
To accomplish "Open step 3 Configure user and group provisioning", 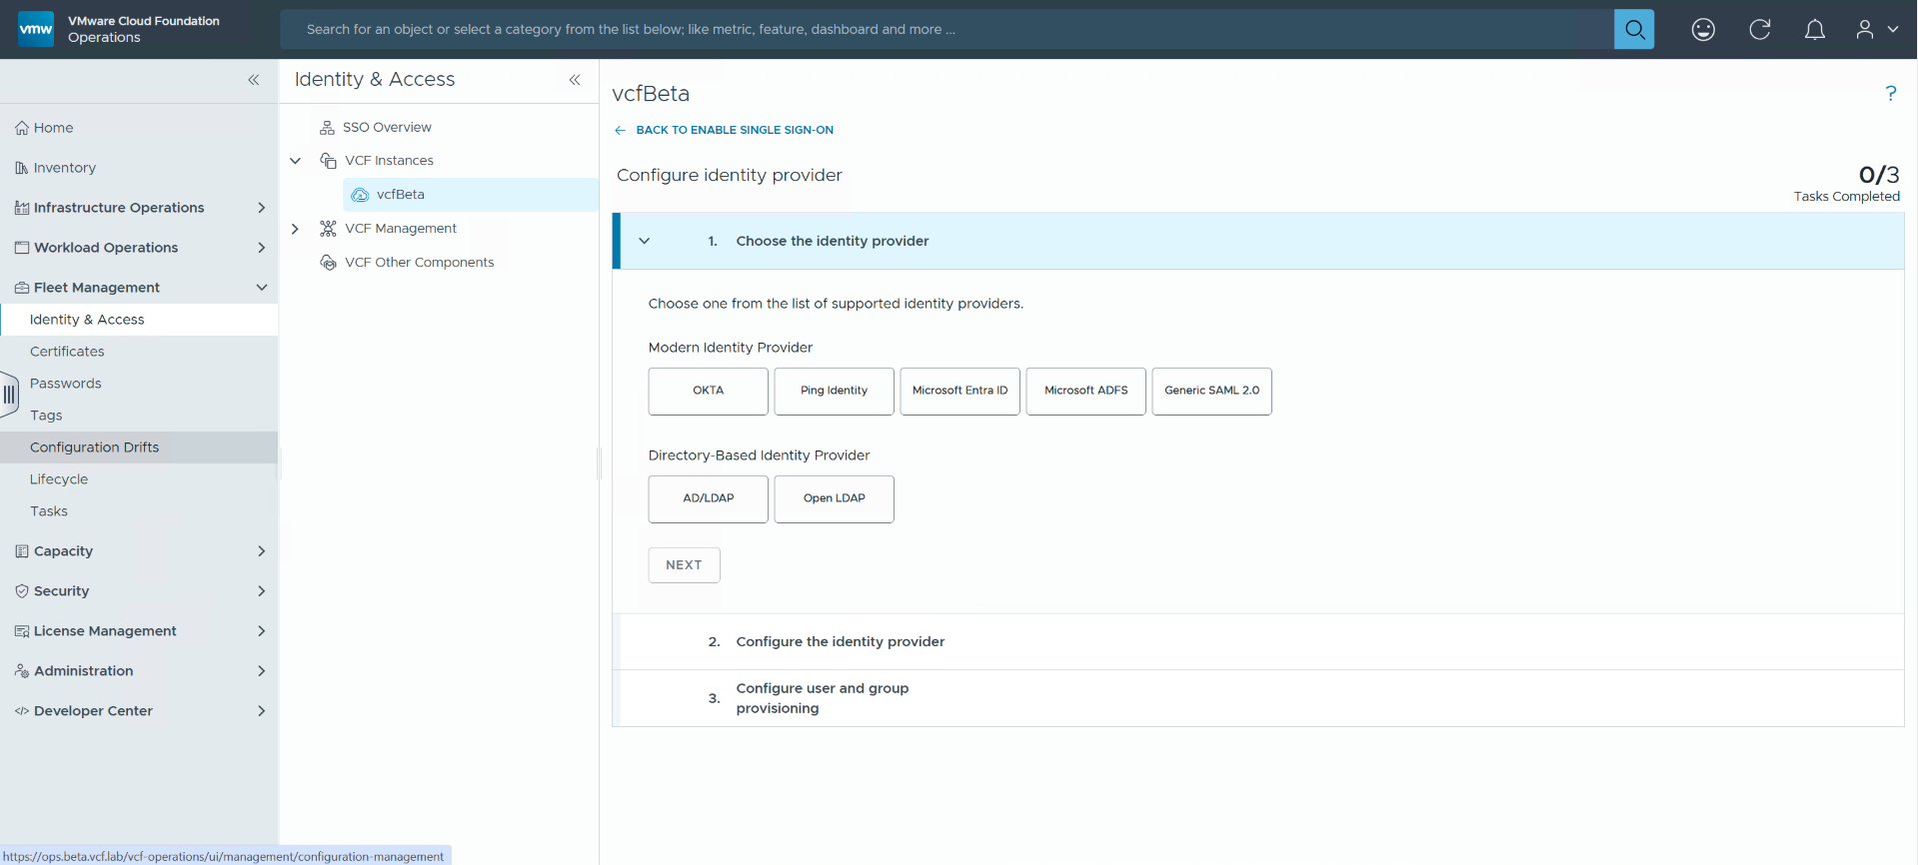I will pos(1258,698).
